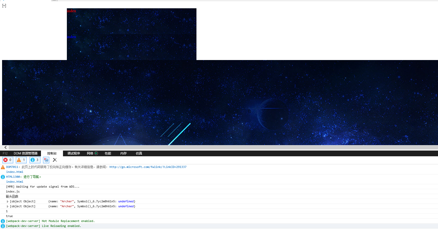Expand the first [object Object] console entry
This screenshot has height=244, width=438.
pos(8,201)
